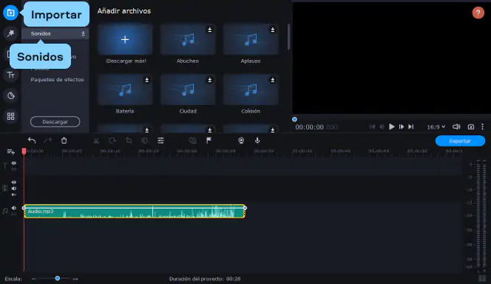Start voice recording with the microphone icon
Viewport: 491px width, 284px height.
tap(257, 141)
